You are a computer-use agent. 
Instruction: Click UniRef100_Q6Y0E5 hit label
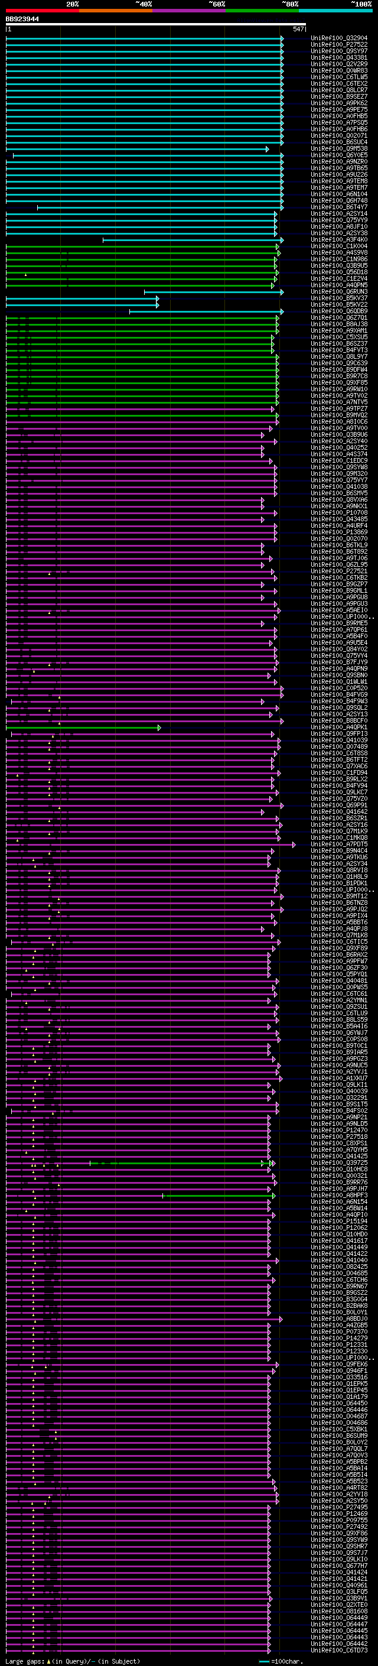pos(338,155)
